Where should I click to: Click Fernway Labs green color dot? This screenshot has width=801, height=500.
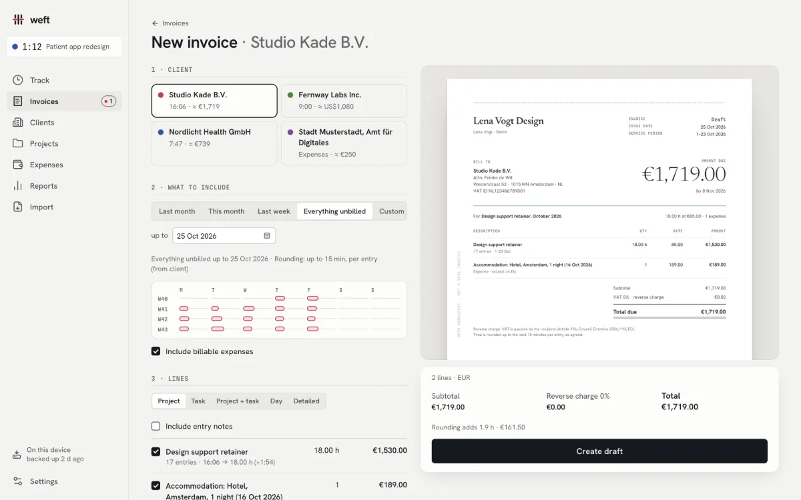point(290,95)
